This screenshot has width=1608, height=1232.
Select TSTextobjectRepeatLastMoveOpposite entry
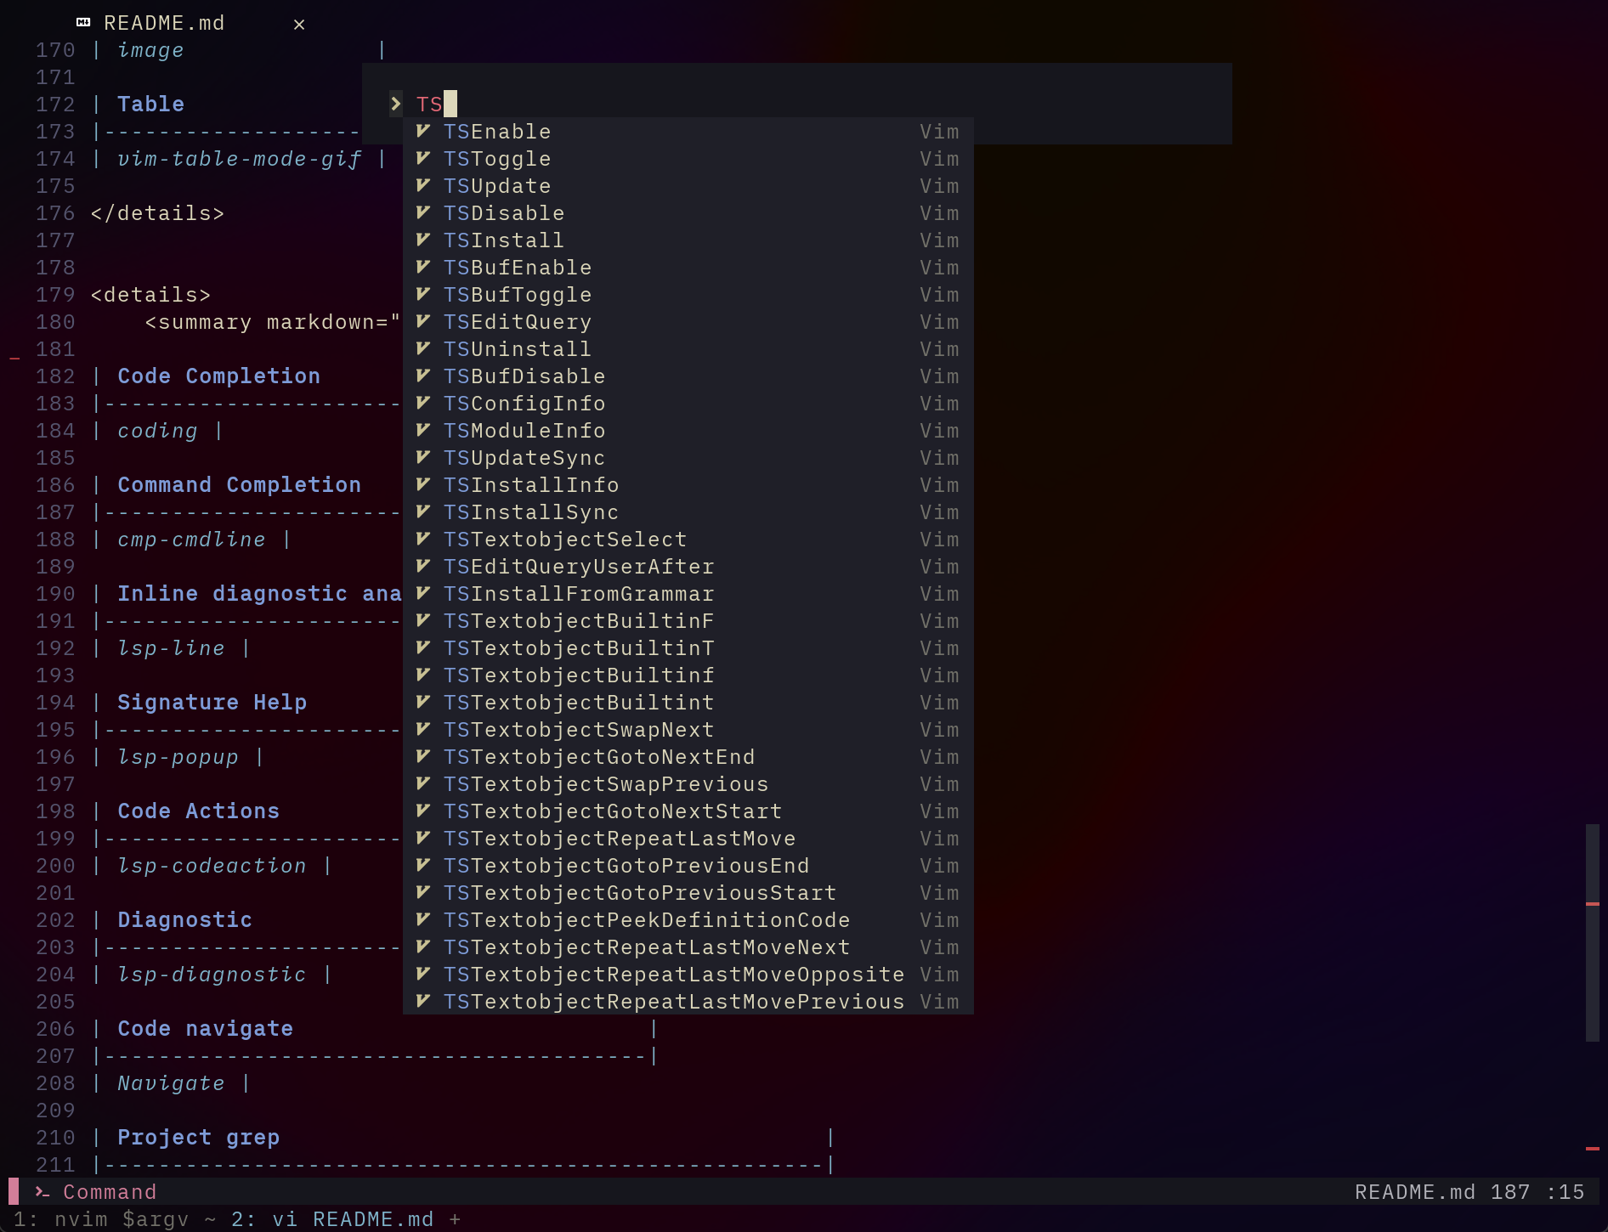point(688,975)
